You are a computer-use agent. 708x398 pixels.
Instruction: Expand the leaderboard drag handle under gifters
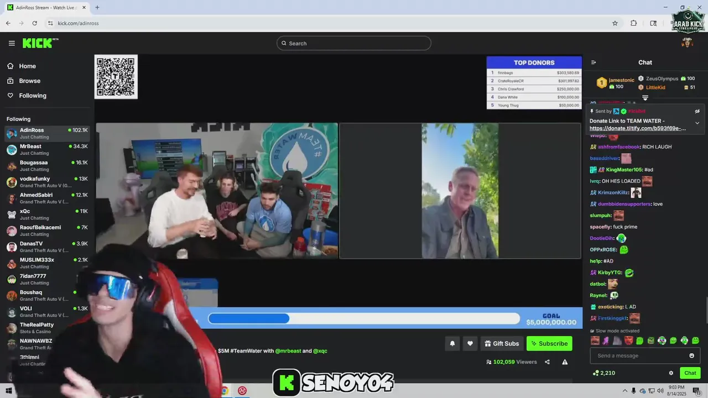click(x=645, y=98)
